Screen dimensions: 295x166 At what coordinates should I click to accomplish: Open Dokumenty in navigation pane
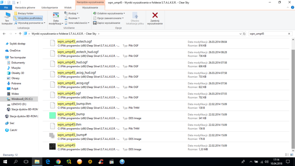pyautogui.click(x=16, y=63)
